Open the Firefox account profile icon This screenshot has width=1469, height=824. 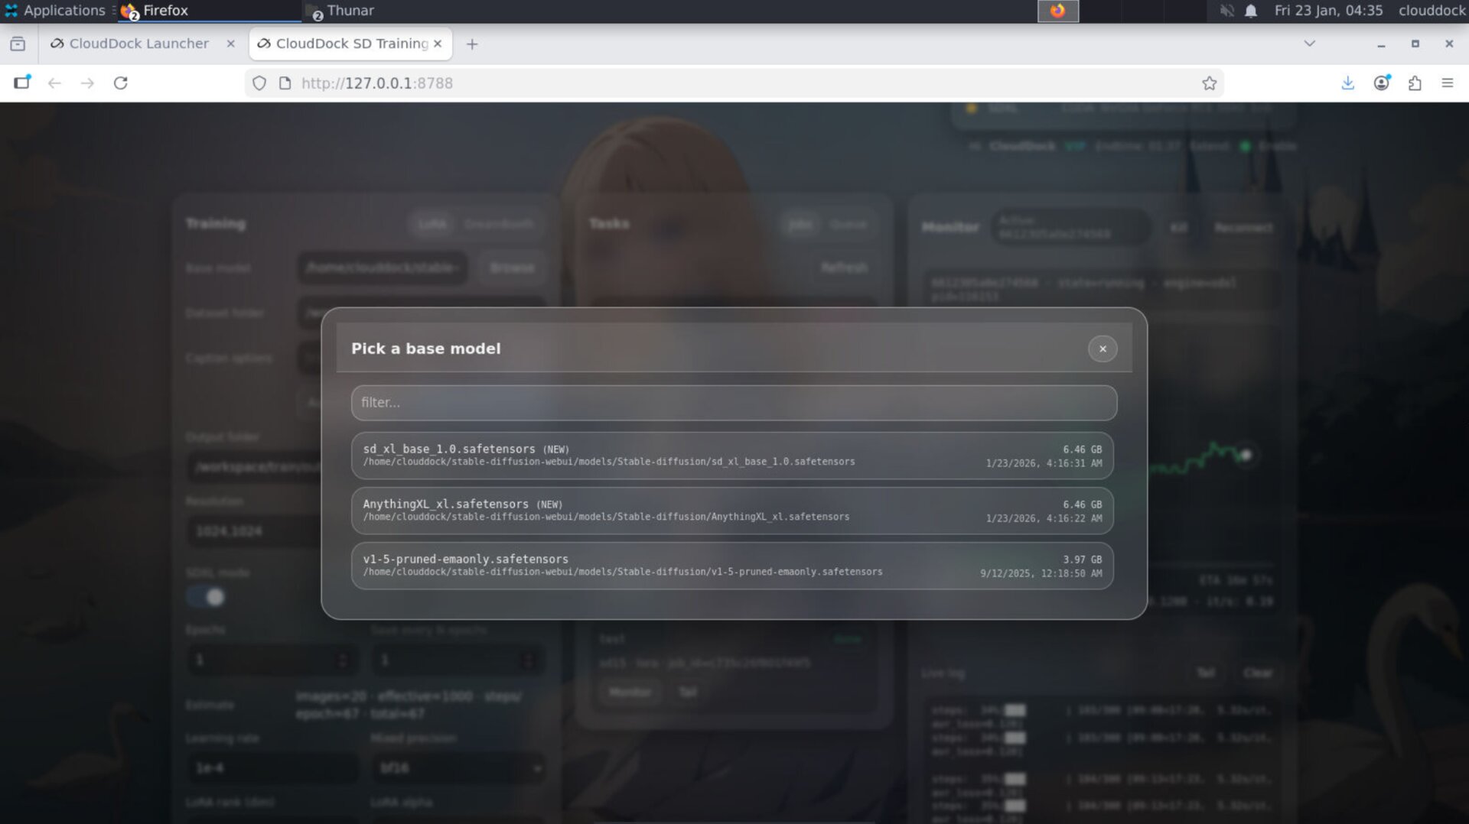(x=1382, y=83)
